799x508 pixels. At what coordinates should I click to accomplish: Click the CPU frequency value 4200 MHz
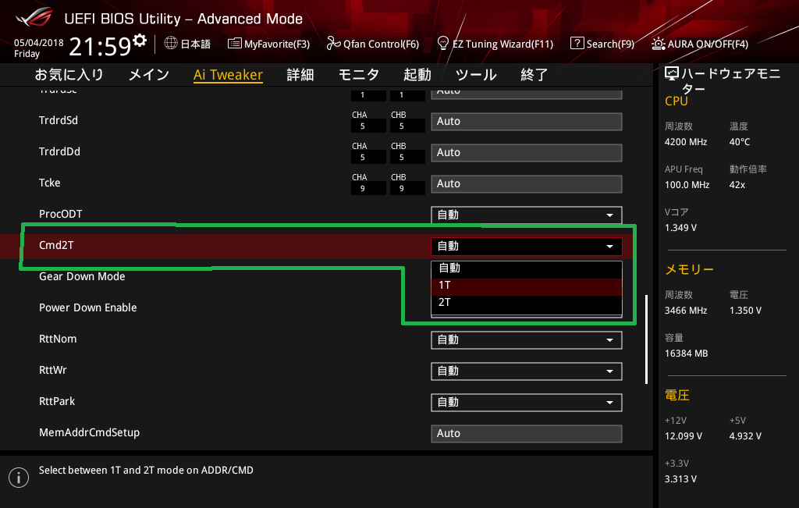click(686, 142)
